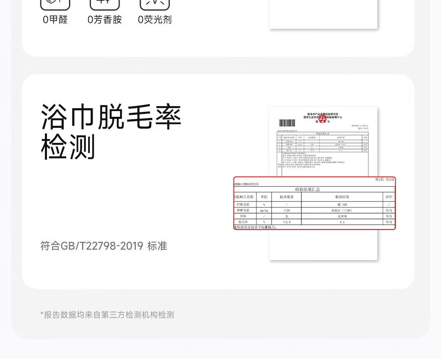
Task: Click 符合 in the 甲醛含量 row
Action: (x=389, y=210)
